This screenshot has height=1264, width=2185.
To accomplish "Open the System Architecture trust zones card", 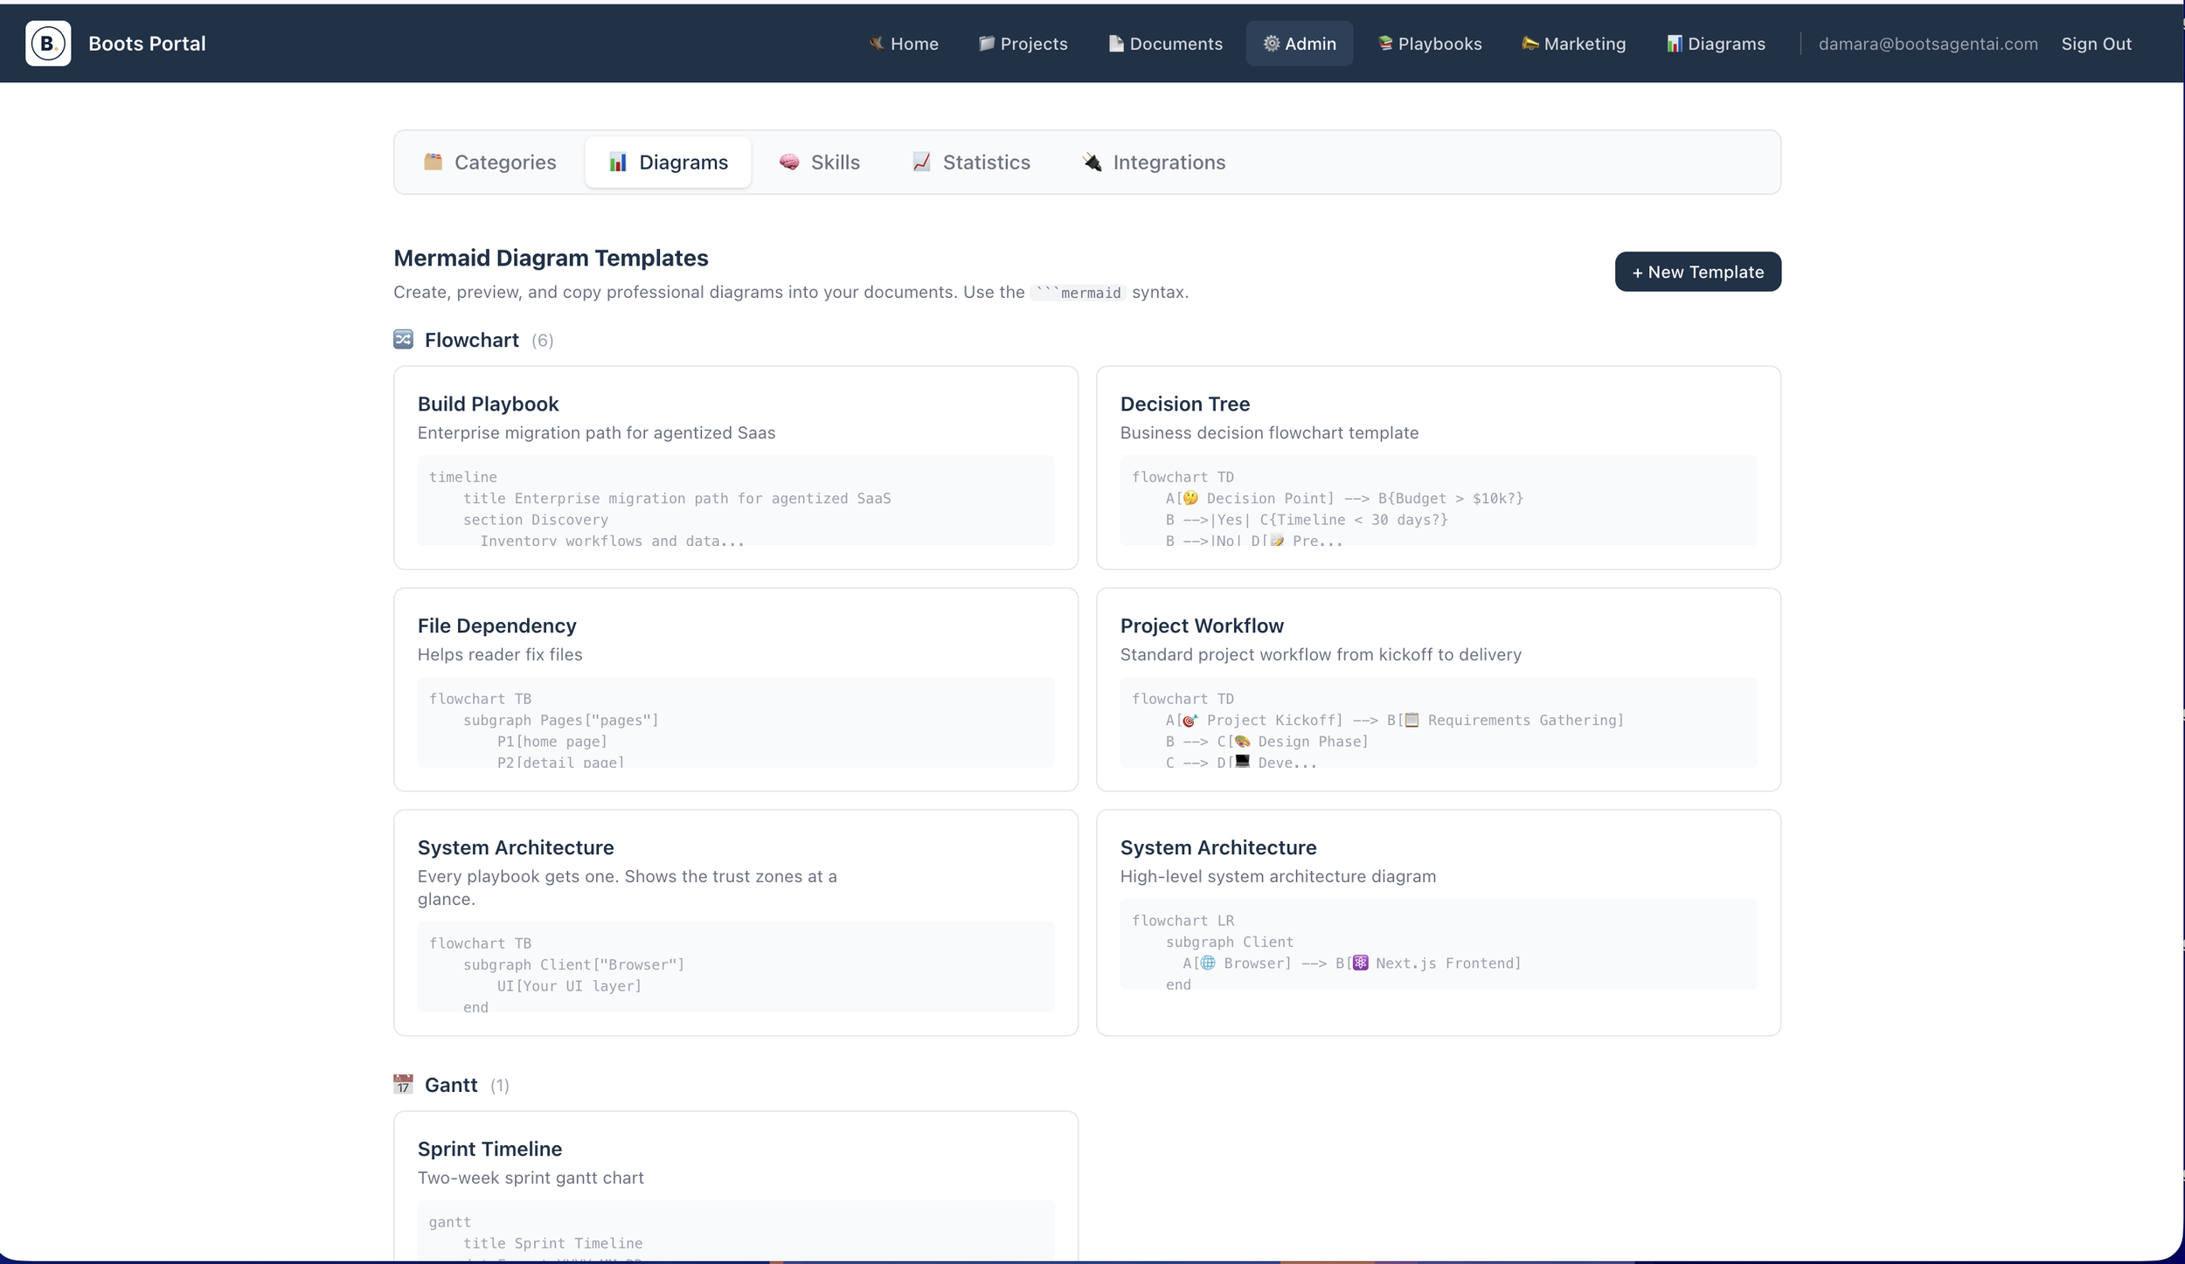I will (x=736, y=922).
